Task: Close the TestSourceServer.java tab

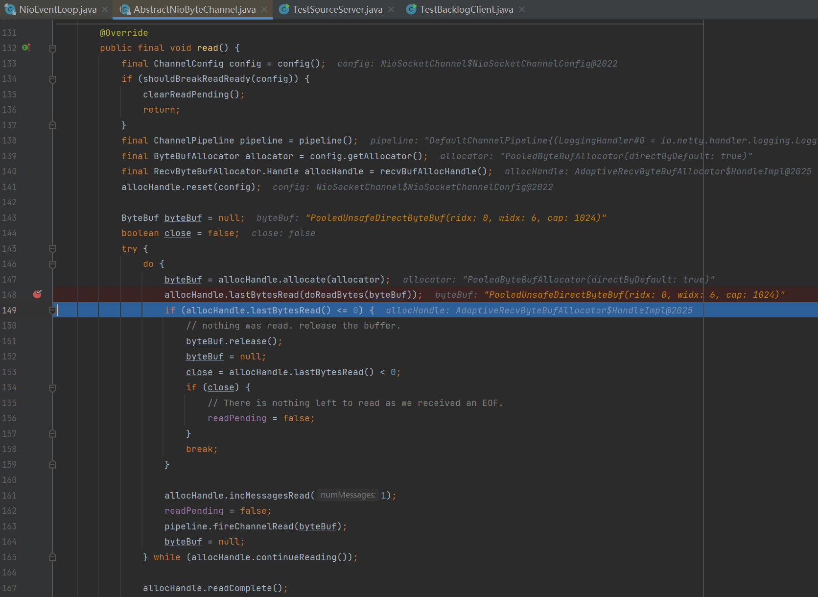Action: (x=391, y=9)
